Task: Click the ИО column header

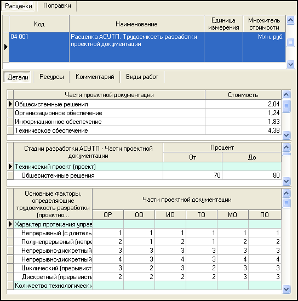Action: 170,214
